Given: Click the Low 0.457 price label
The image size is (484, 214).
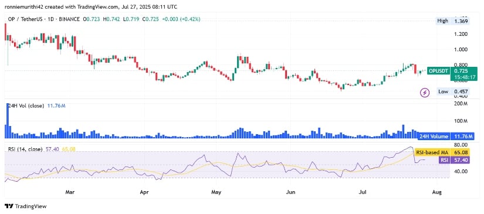Looking at the screenshot, I should point(453,91).
